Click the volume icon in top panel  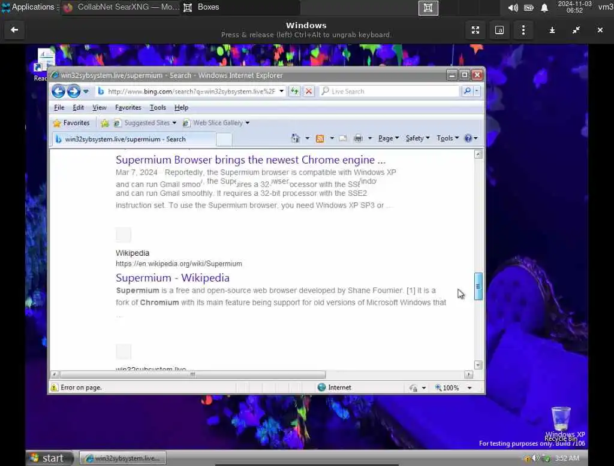(513, 8)
